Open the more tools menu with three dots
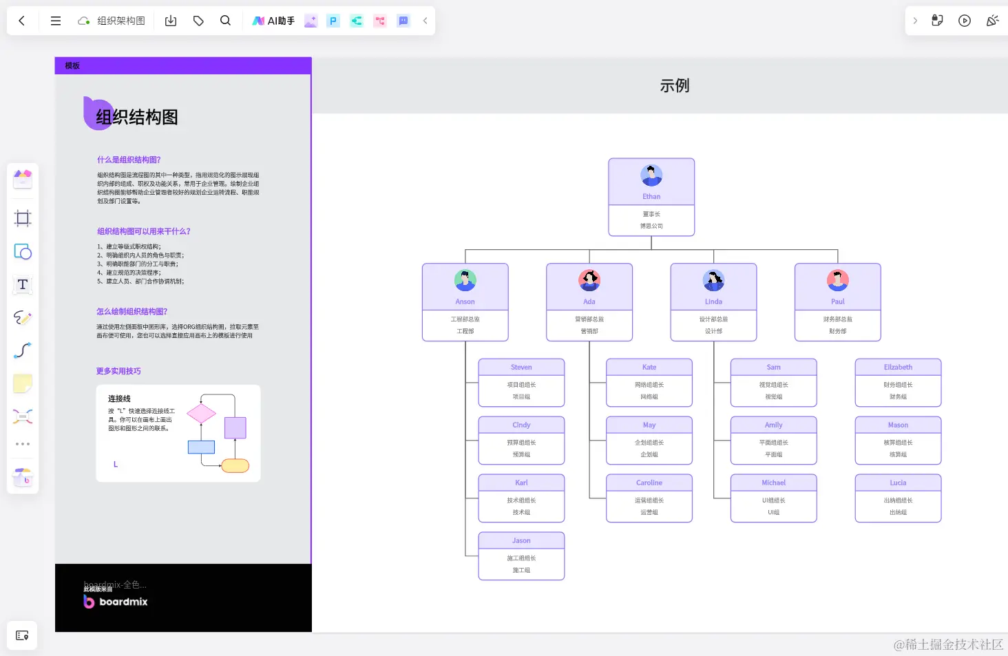Viewport: 1008px width, 656px height. click(23, 443)
